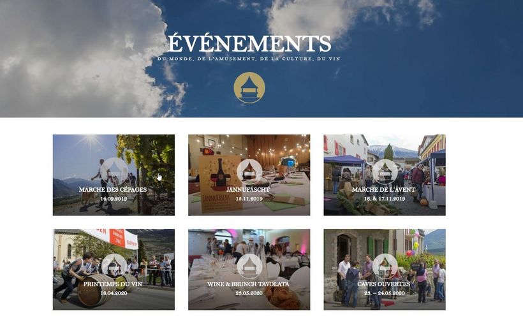
Task: Select the 15.11.2019 event date
Action: point(249,199)
